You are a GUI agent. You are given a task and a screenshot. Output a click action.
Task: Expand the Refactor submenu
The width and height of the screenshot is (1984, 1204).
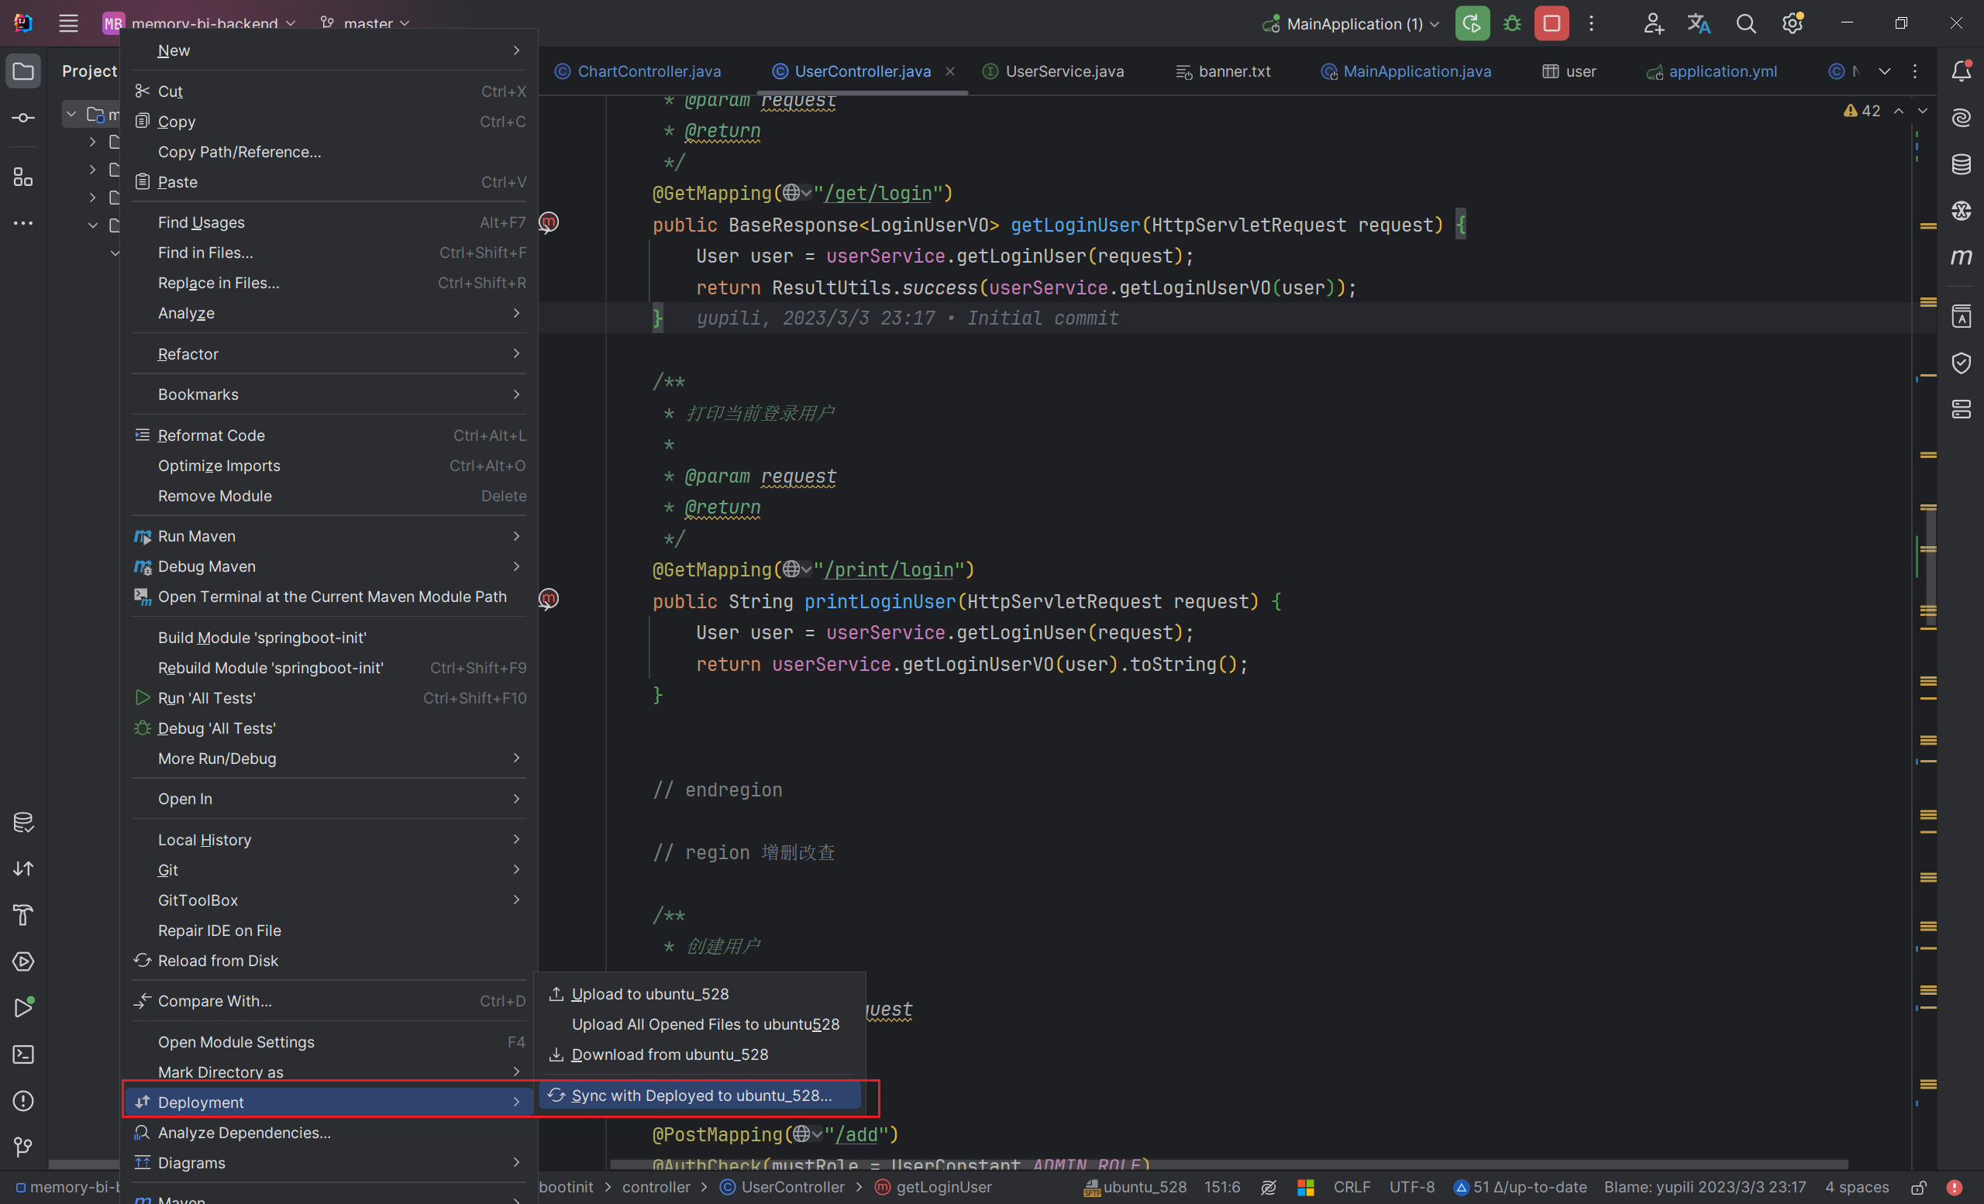click(x=329, y=354)
